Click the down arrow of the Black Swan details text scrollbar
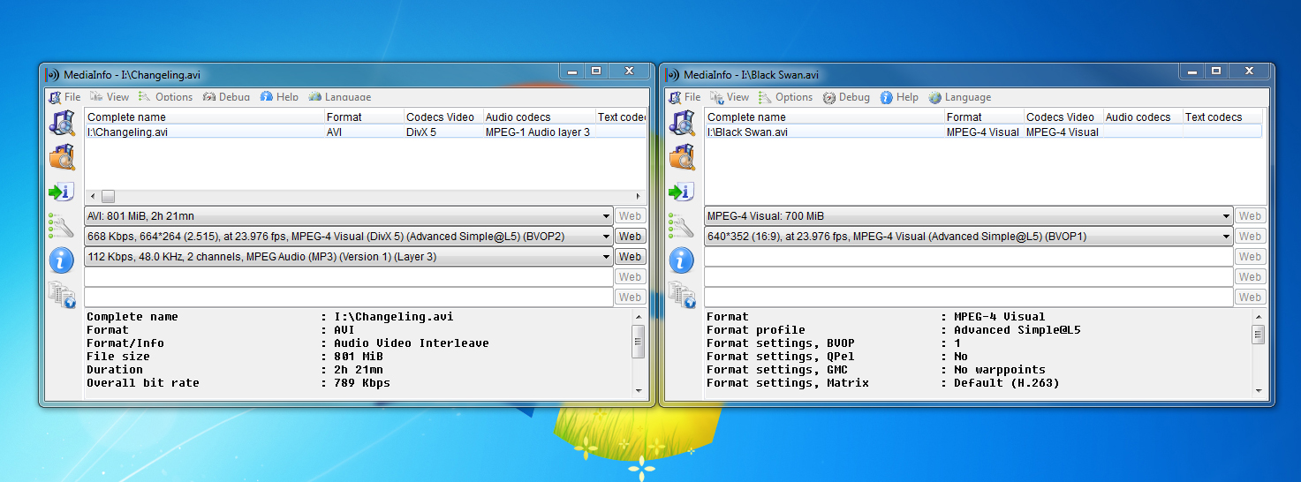 [1258, 389]
